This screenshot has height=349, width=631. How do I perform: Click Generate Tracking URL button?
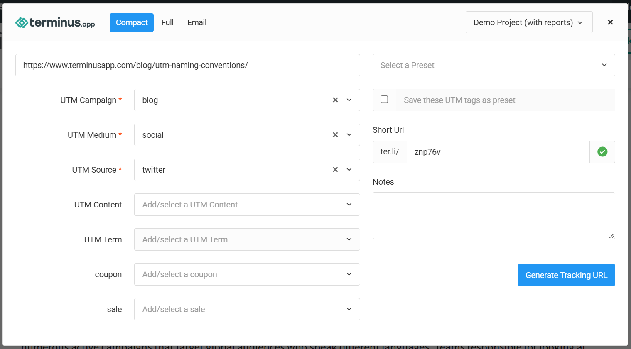click(566, 275)
